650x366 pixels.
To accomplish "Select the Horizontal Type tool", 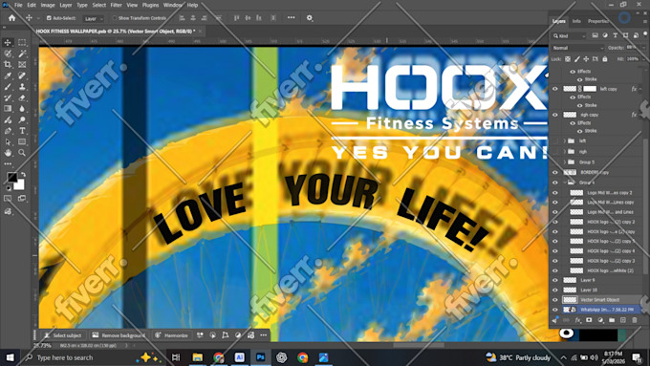I will tap(22, 131).
